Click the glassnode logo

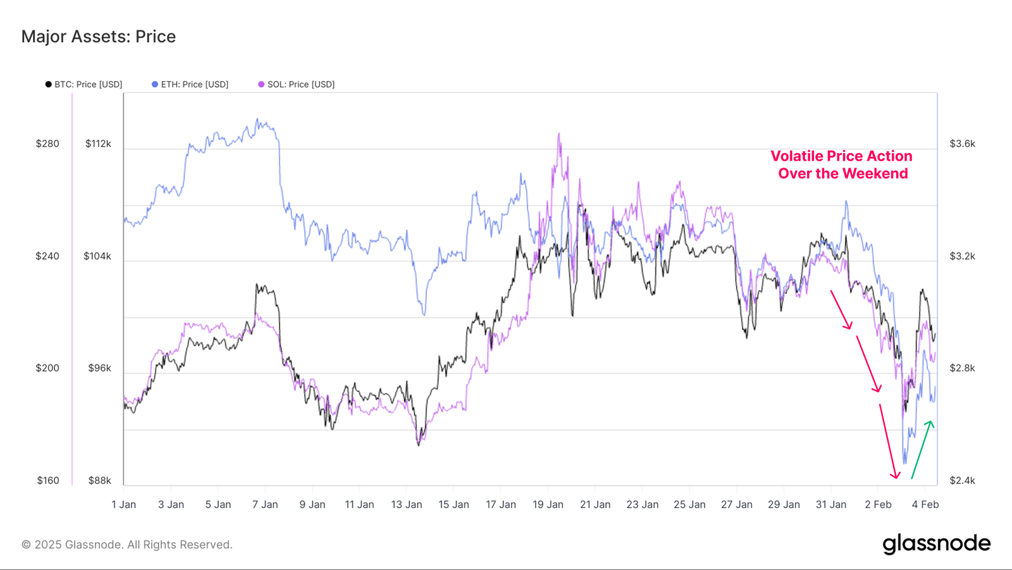pos(936,543)
